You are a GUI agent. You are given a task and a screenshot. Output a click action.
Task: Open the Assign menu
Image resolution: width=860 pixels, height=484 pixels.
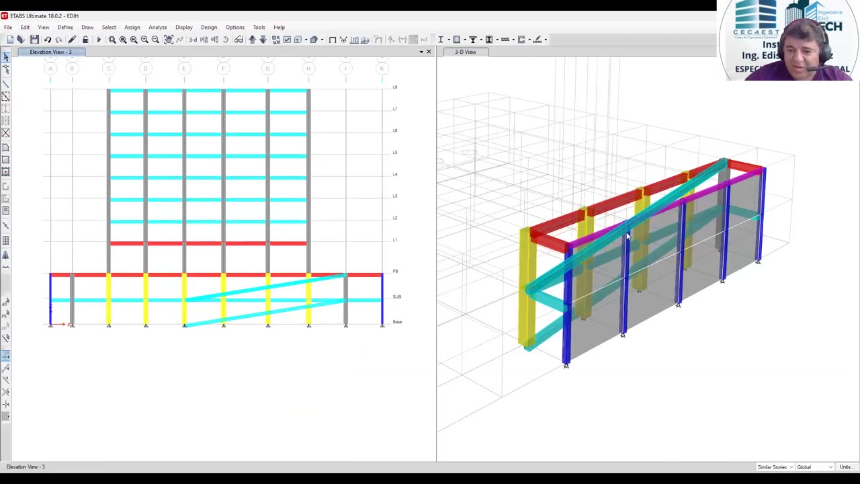pyautogui.click(x=132, y=28)
